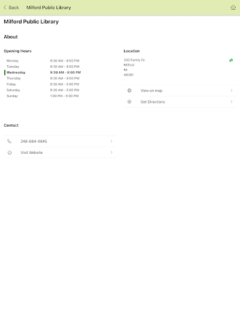Click the Milford Public Library header title
This screenshot has width=240, height=315.
coord(48,7)
